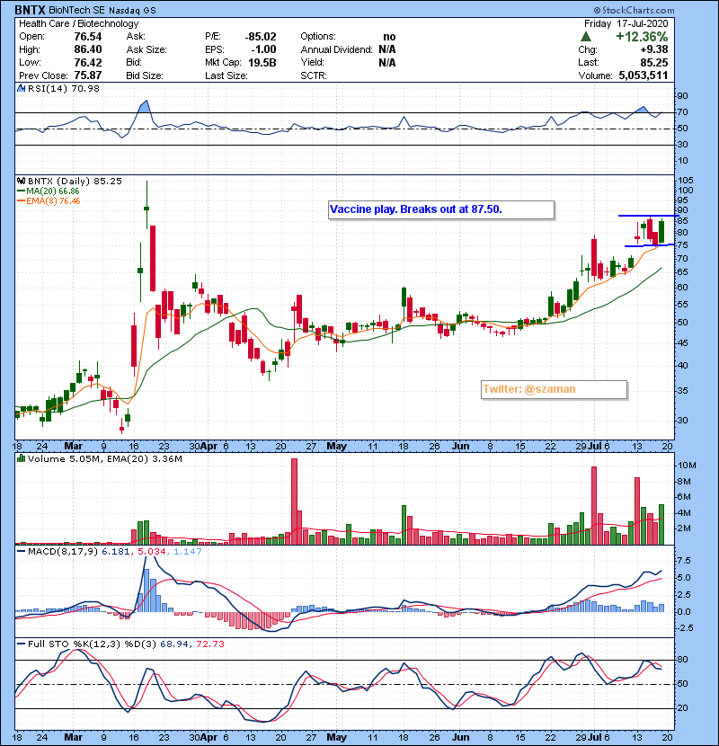This screenshot has width=719, height=746.
Task: Click the volume bars icon beside Volume label
Action: click(x=21, y=458)
